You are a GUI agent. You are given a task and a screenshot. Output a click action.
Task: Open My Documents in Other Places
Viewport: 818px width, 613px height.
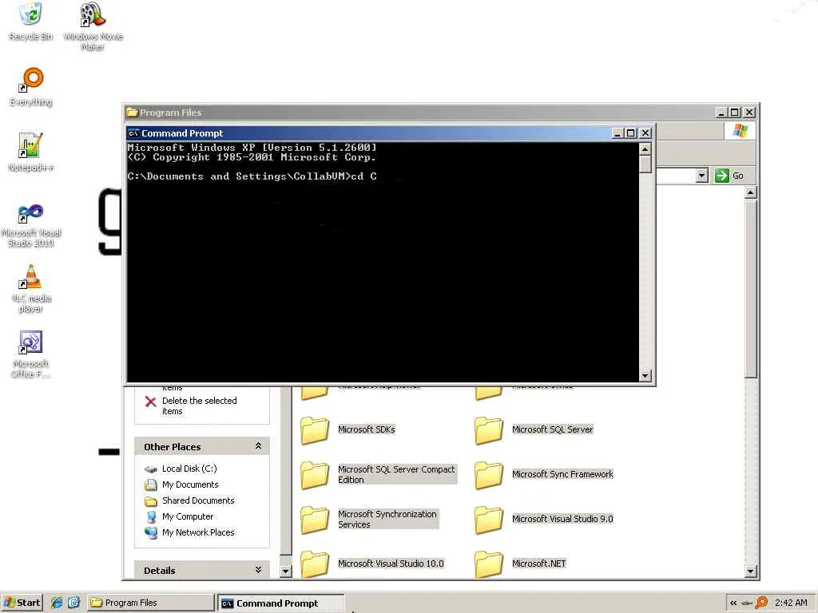190,484
